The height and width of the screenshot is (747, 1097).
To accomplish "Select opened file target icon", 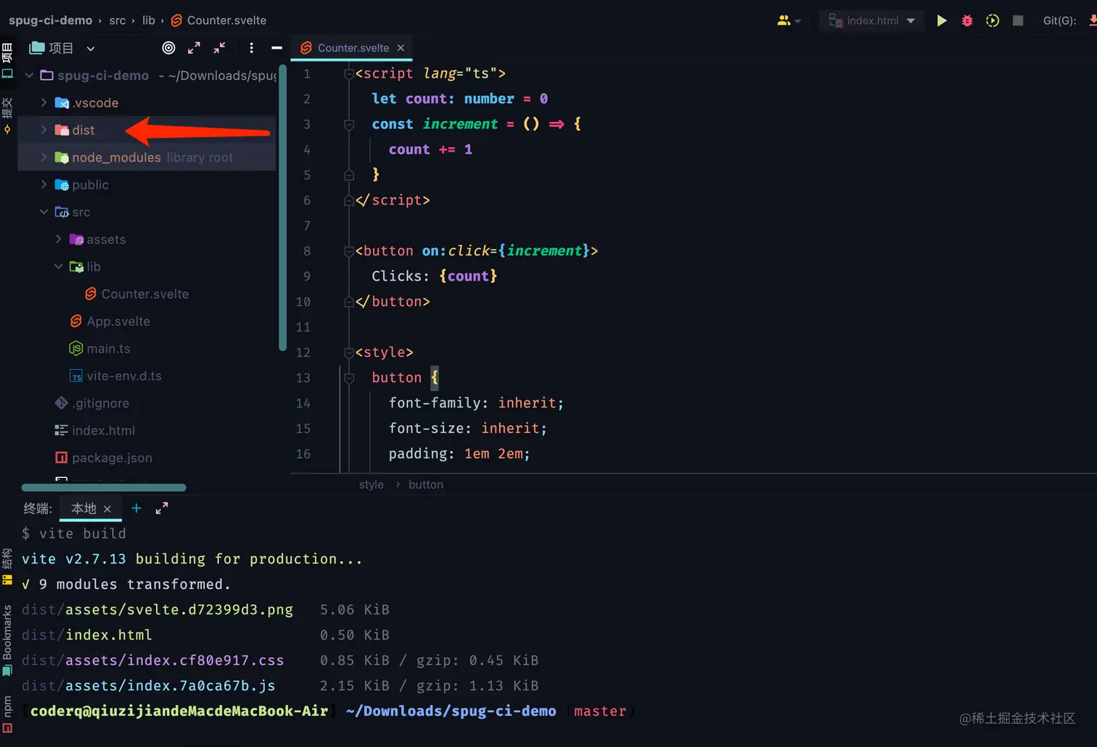I will 168,48.
